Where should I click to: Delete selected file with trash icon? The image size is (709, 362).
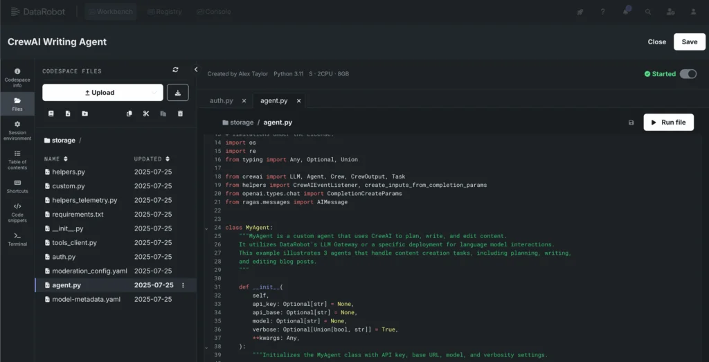point(180,114)
